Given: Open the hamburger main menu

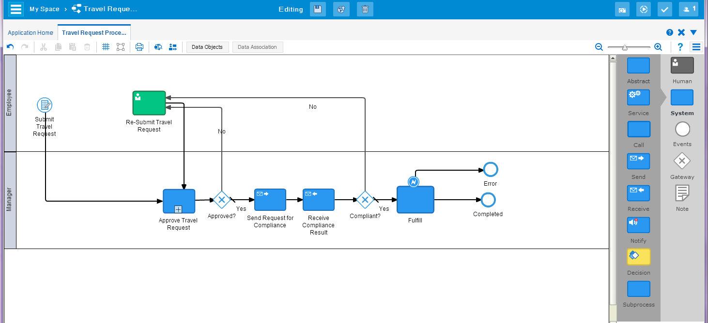Looking at the screenshot, I should pos(16,10).
